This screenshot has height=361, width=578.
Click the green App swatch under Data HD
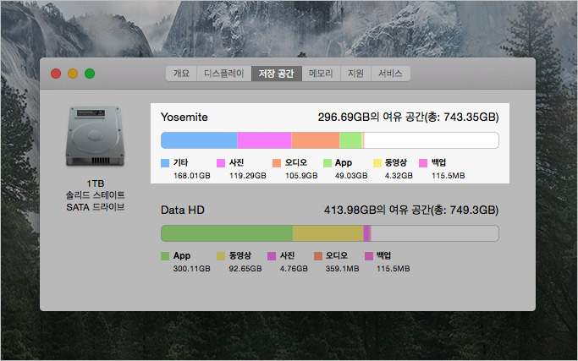[x=165, y=256]
